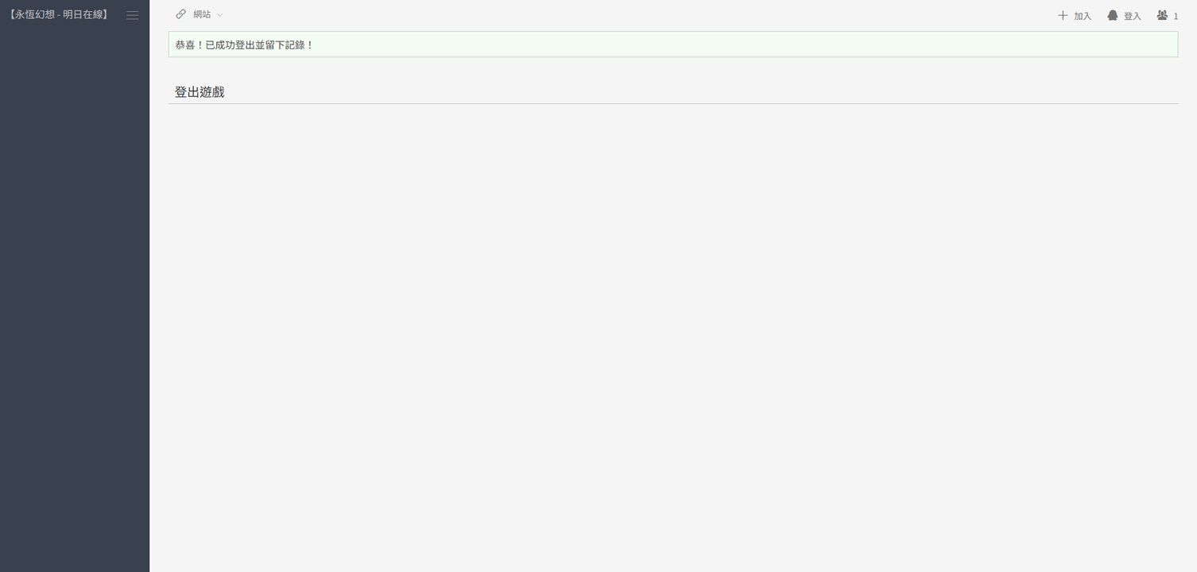Click the plus icon next to 加入

coord(1063,15)
